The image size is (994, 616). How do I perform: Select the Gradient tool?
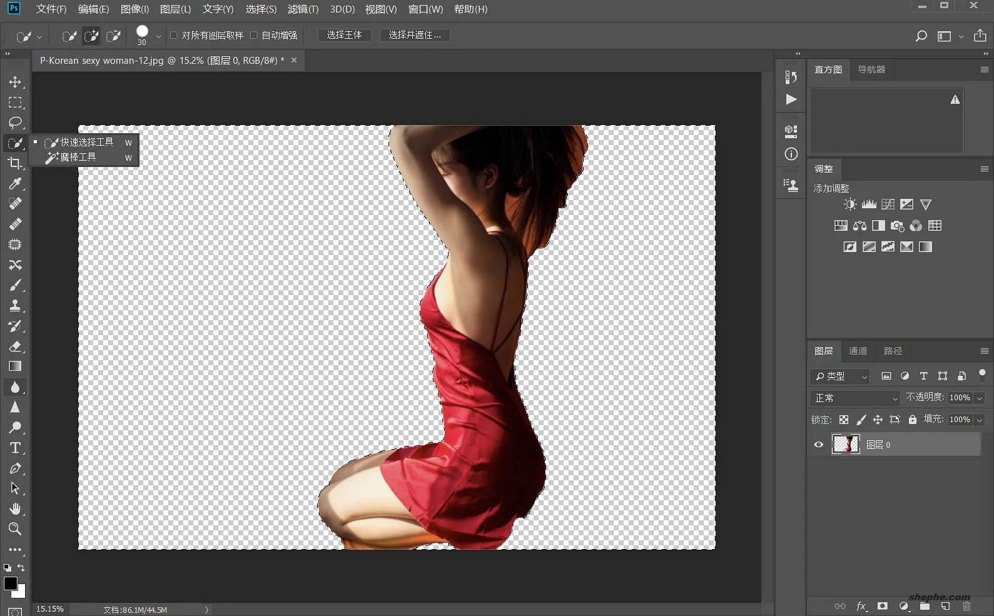(x=15, y=366)
